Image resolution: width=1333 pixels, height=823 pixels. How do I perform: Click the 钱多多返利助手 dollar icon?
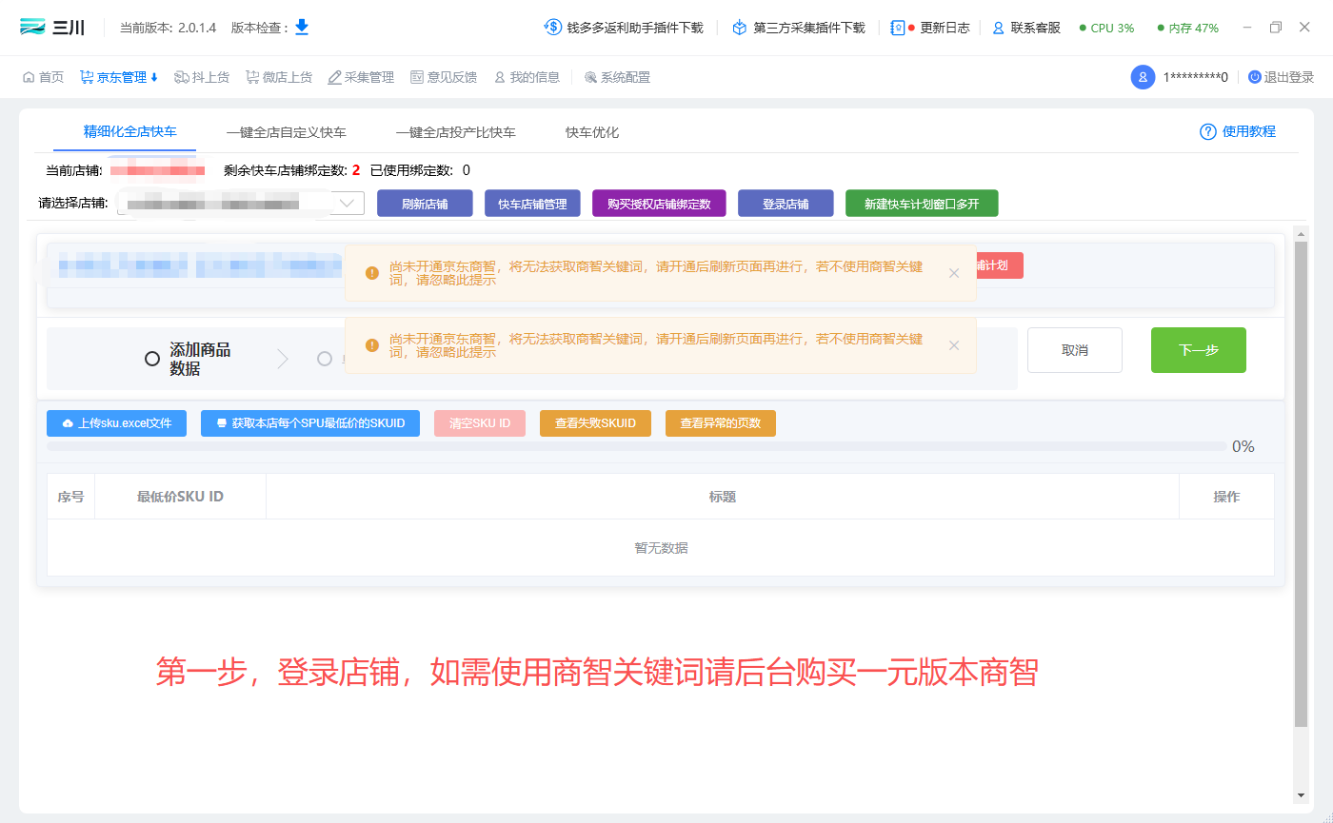(x=552, y=28)
